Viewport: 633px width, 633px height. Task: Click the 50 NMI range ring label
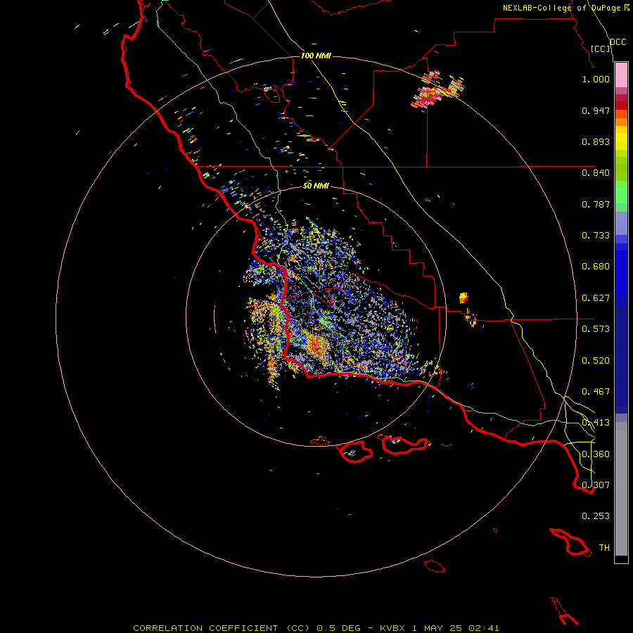(316, 186)
